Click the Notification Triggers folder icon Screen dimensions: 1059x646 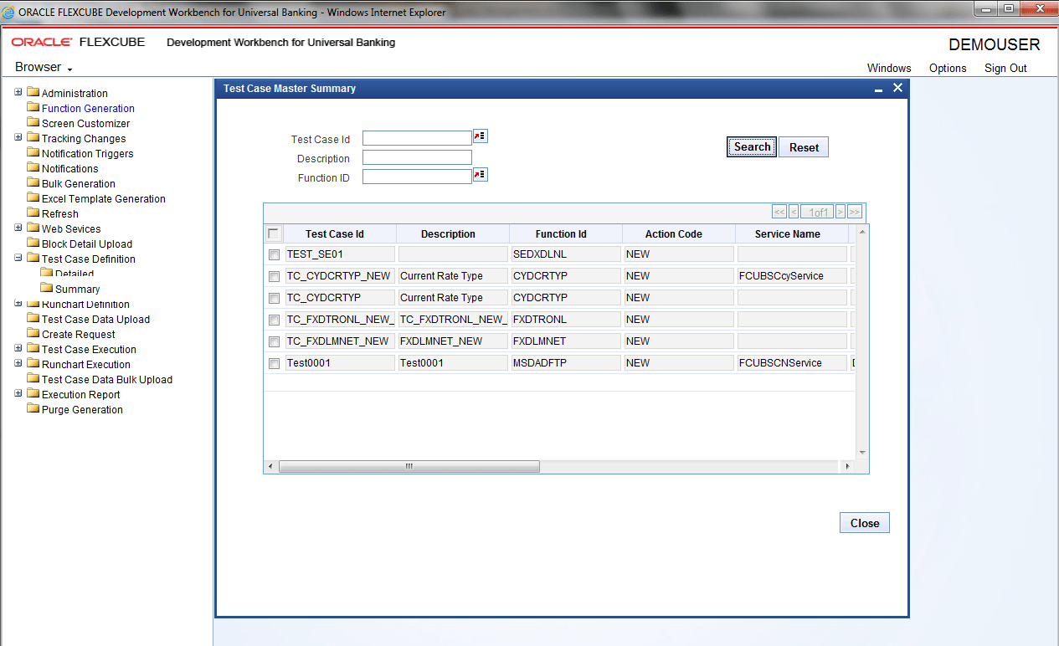[x=33, y=152]
